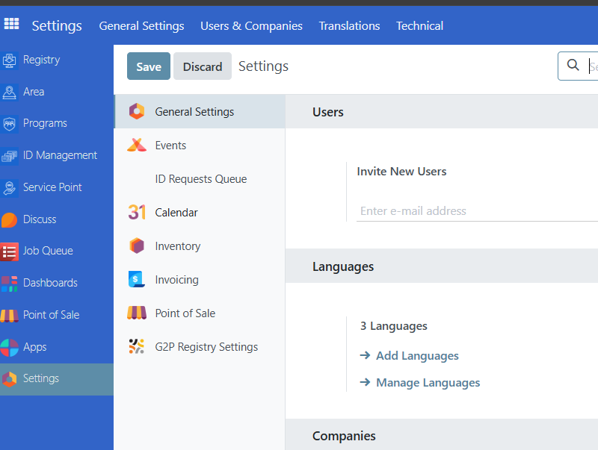598x450 pixels.
Task: Open Job Queue from the sidebar
Action: coord(10,251)
